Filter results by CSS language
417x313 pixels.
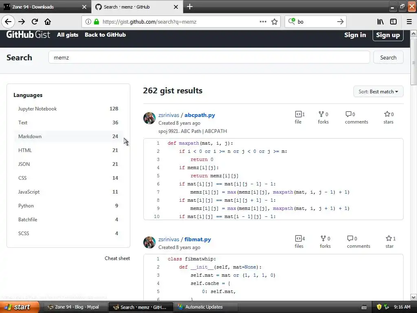[x=68, y=178]
